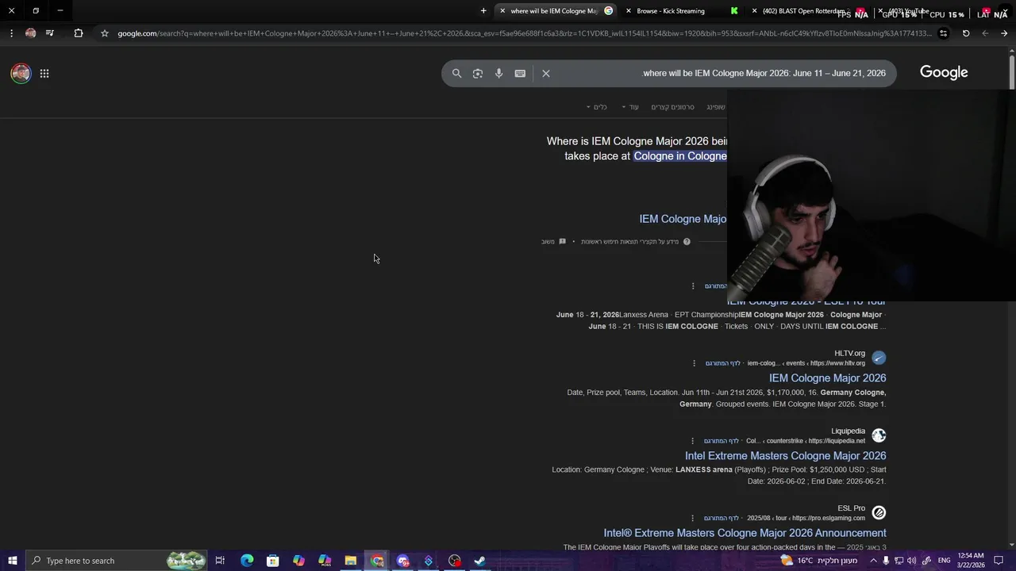This screenshot has height=571, width=1016.
Task: Open the featured snippet IEM Cologne link
Action: click(x=683, y=219)
